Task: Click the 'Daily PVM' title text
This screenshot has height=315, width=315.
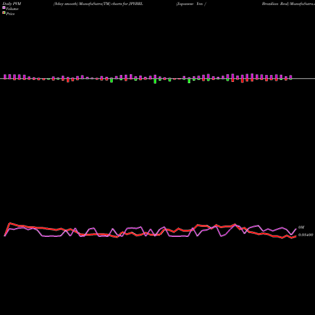Action: (12, 4)
